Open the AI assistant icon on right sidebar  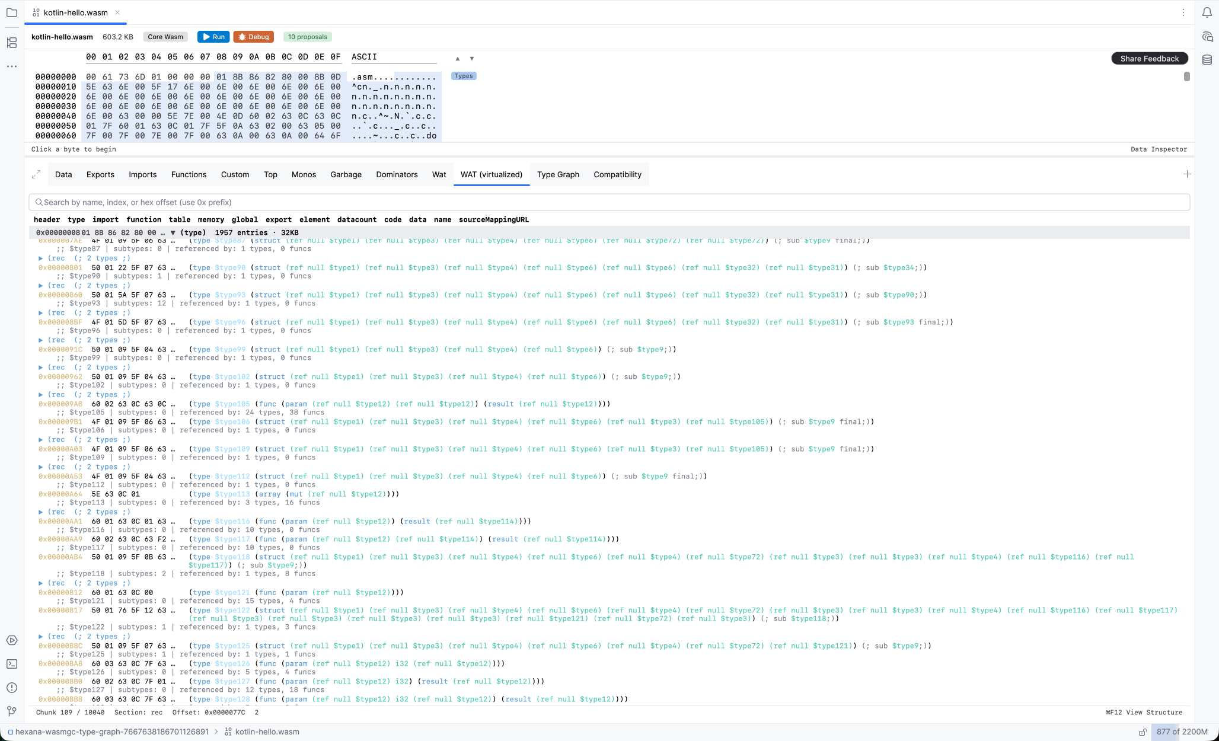pos(1207,37)
